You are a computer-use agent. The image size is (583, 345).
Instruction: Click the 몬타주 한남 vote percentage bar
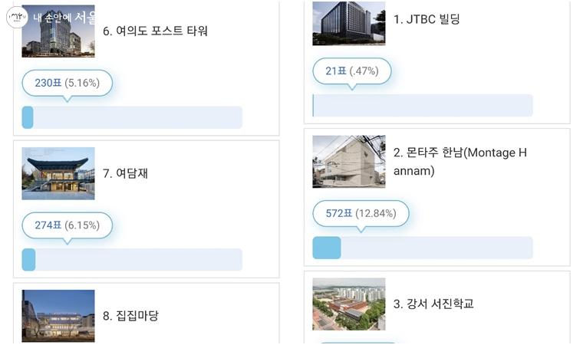click(423, 248)
